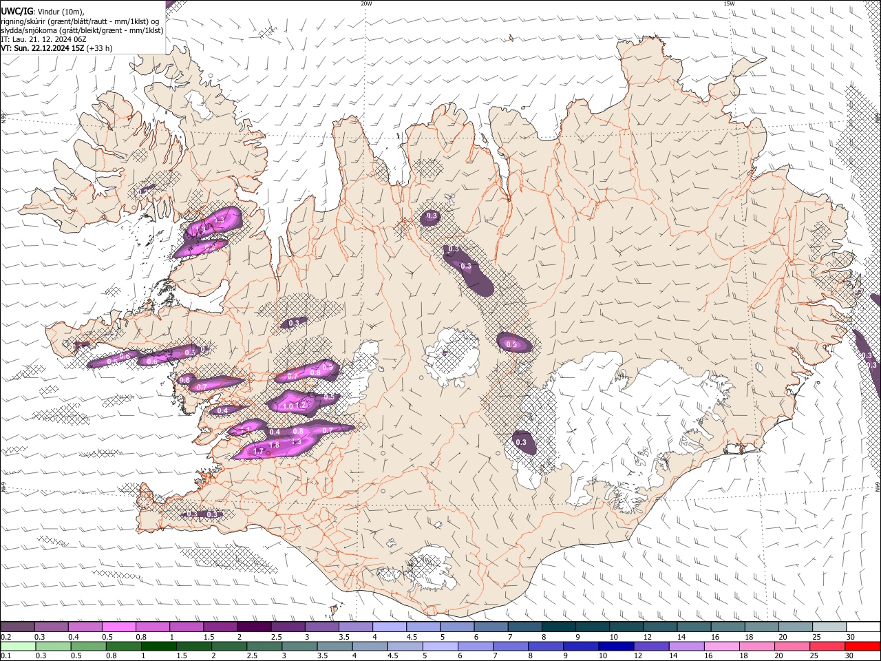Click the IT: Lau. 21. 12. 2024 06Z line
The height and width of the screenshot is (661, 881).
tap(43, 39)
